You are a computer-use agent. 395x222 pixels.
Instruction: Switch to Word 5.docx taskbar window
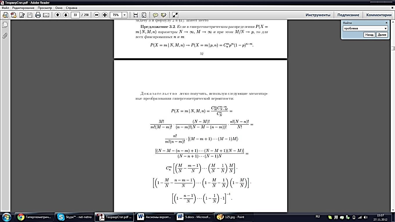[194, 217]
